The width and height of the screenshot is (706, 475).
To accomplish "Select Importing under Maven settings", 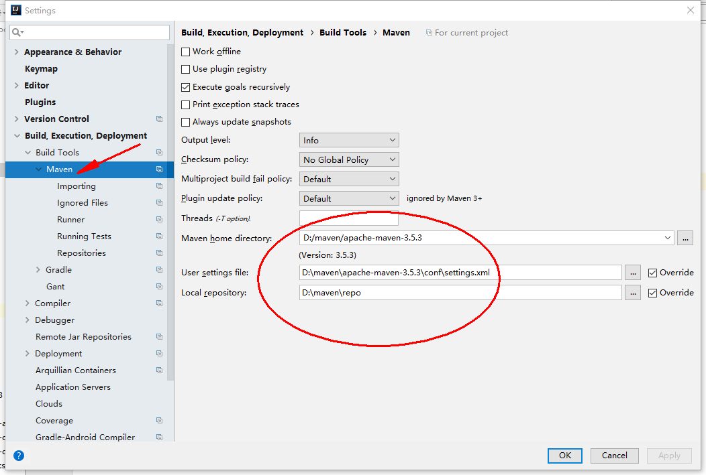I will click(77, 186).
